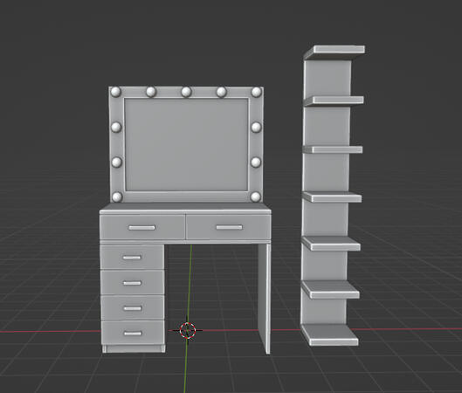Viewport: 462px width, 393px height.
Task: Click the green Y axis line below cursor
Action: click(x=185, y=365)
